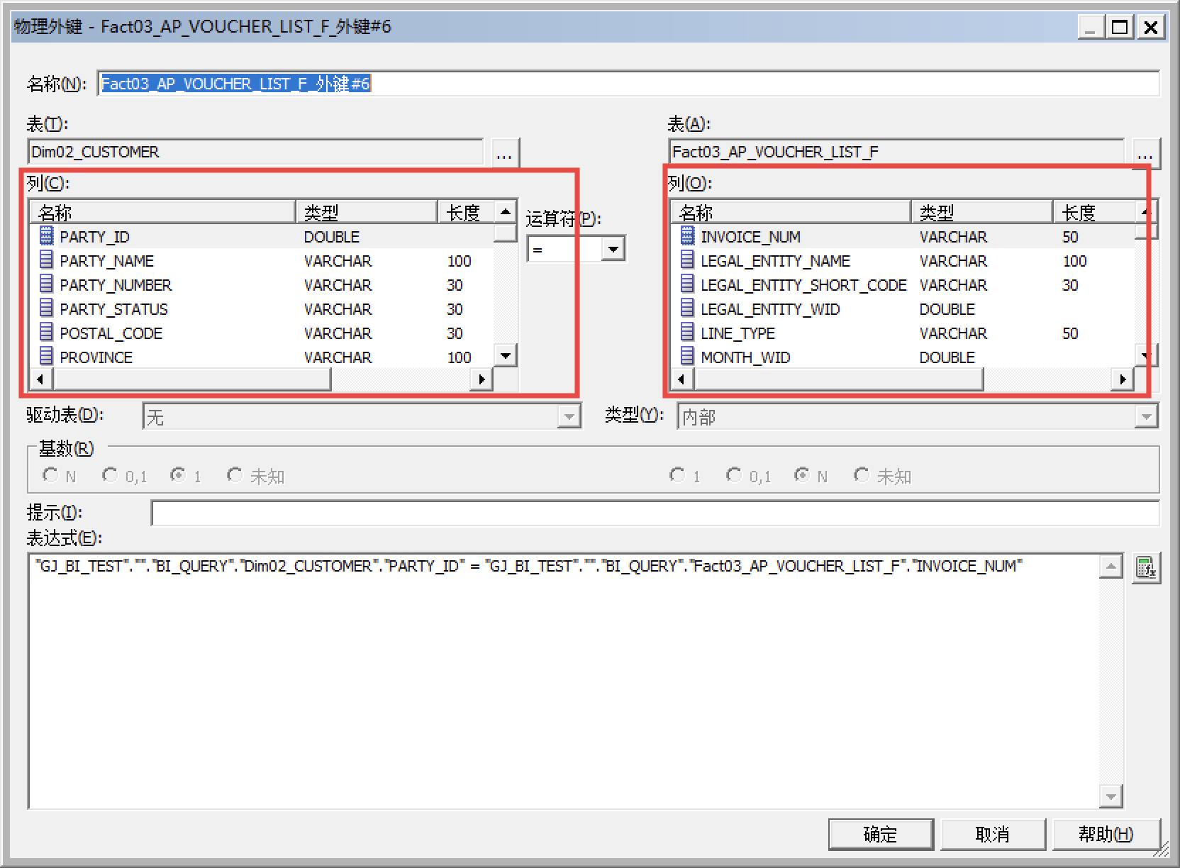Select left cardinality radio button N
This screenshot has width=1180, height=868.
click(x=50, y=475)
